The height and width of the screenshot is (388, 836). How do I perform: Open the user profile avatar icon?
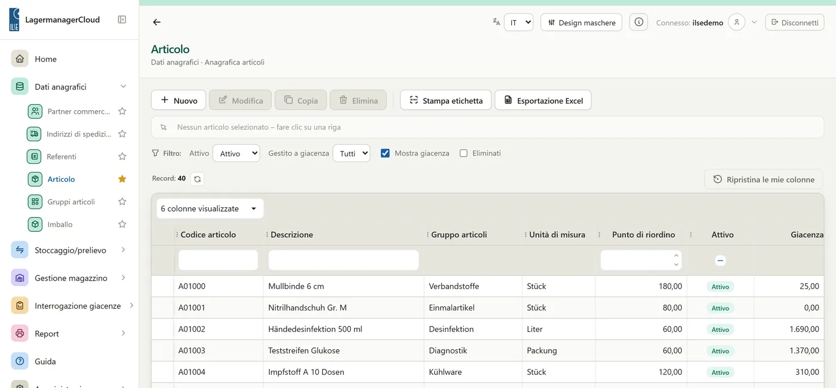(737, 22)
